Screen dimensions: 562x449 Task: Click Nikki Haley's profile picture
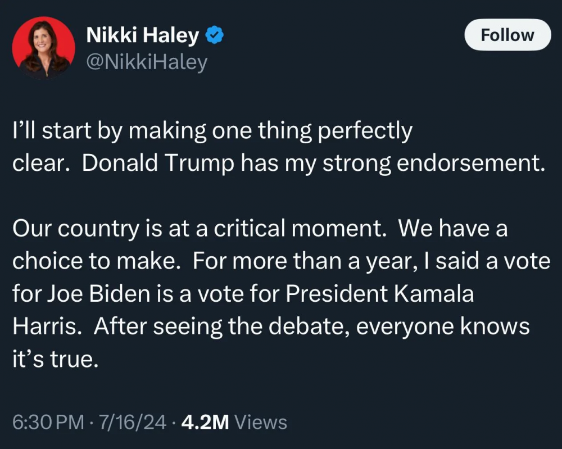click(x=43, y=46)
